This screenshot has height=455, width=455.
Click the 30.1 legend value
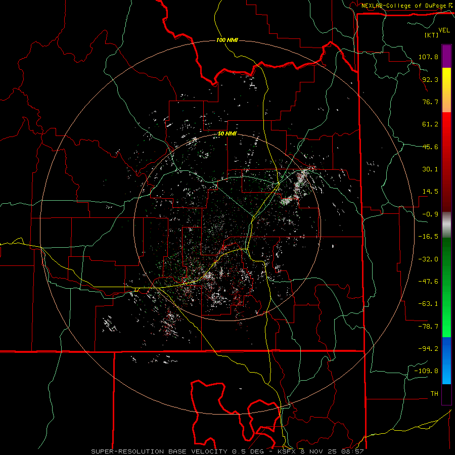click(430, 169)
